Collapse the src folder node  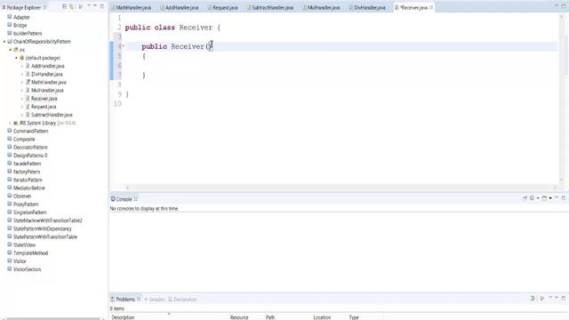(11, 50)
